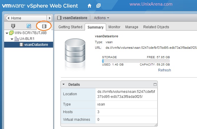
Task: Click the vmware vSphere Web Client logo
Action: pyautogui.click(x=40, y=6)
